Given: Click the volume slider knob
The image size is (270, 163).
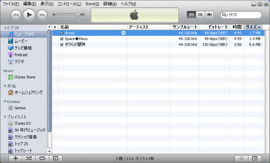Looking at the screenshot, I should (x=77, y=15).
